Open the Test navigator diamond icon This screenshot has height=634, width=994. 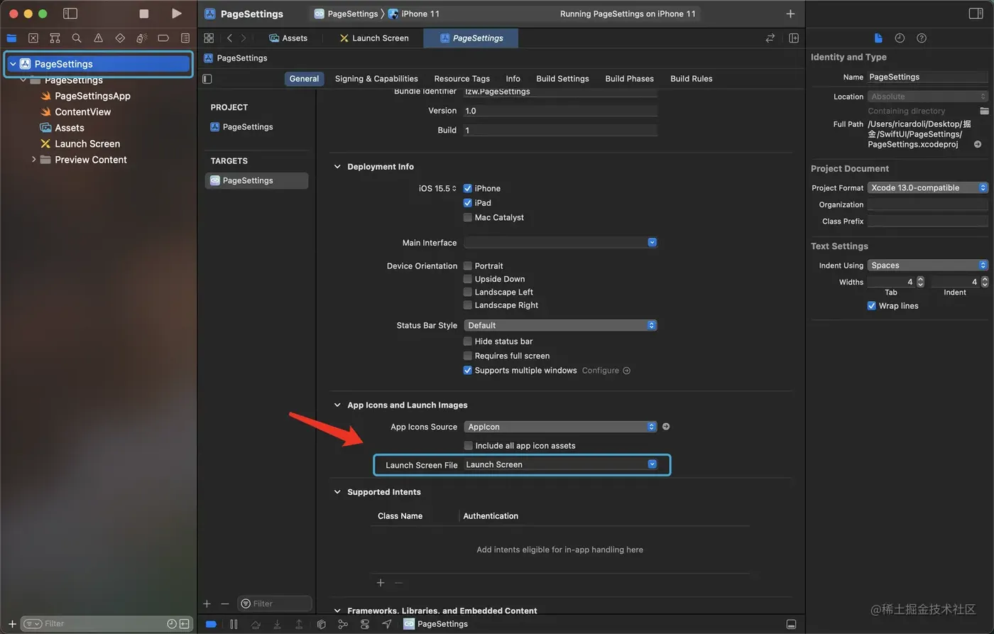[x=120, y=38]
